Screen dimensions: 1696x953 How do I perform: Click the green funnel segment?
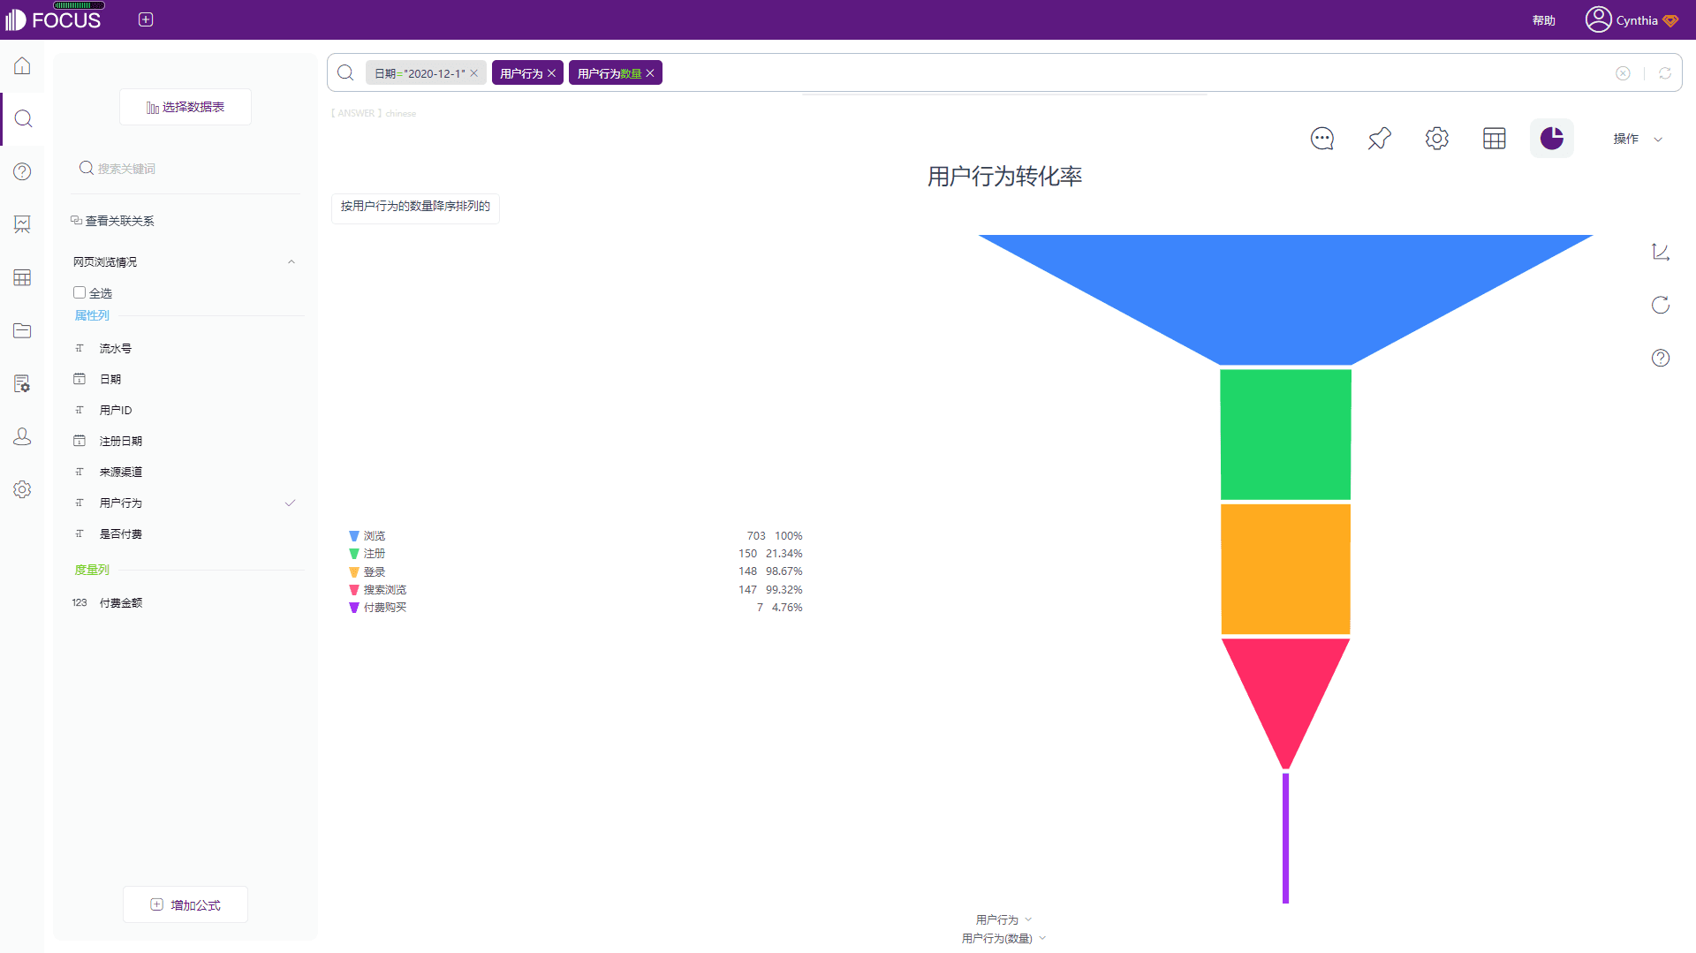tap(1285, 435)
